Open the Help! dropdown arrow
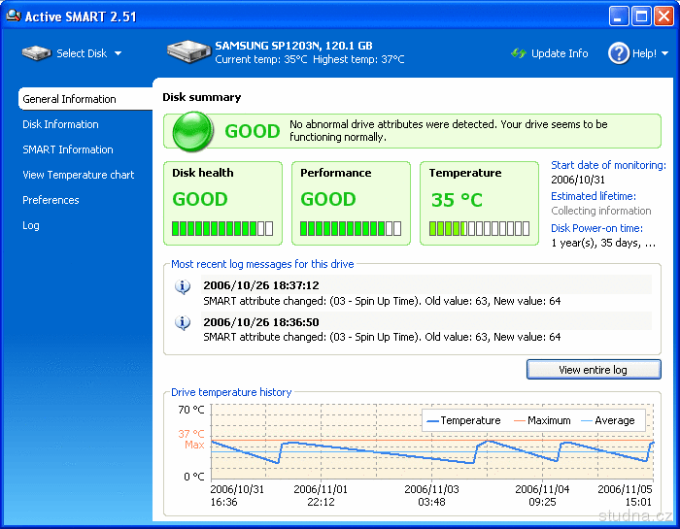Viewport: 680px width, 529px height. click(x=664, y=53)
